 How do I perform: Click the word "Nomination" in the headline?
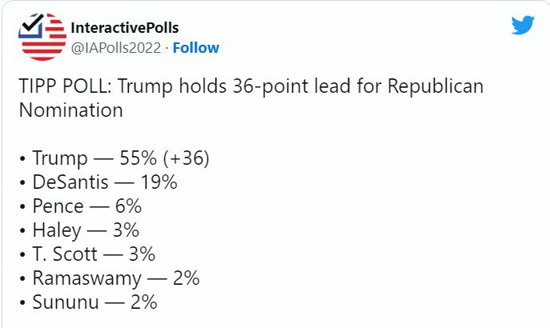click(70, 110)
